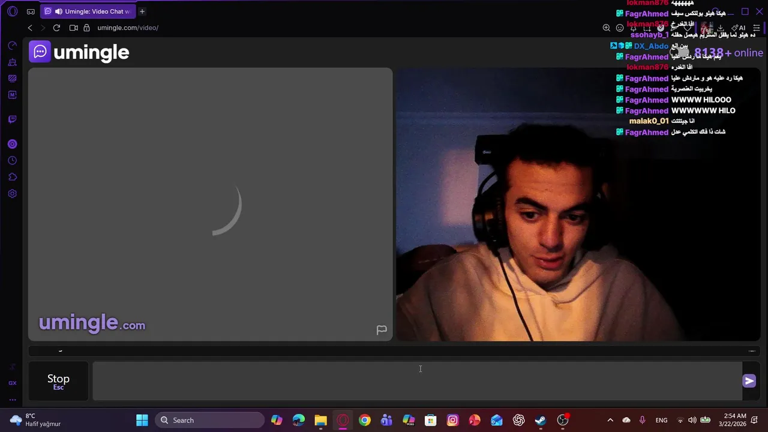Click the address bar umingle.com/video/
768x432 pixels.
tap(128, 28)
